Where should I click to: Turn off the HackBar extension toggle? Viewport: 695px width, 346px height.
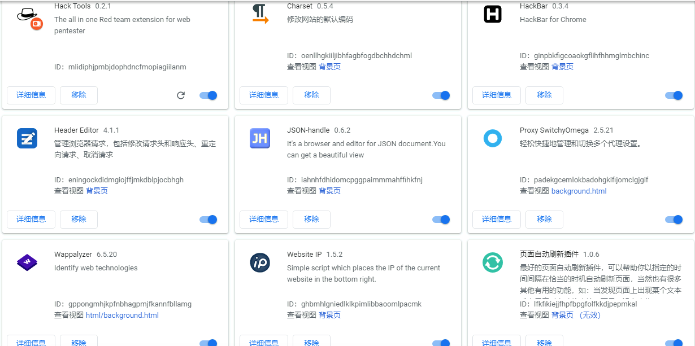point(674,95)
